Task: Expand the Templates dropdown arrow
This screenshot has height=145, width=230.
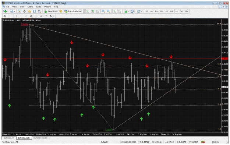Action: click(141, 11)
